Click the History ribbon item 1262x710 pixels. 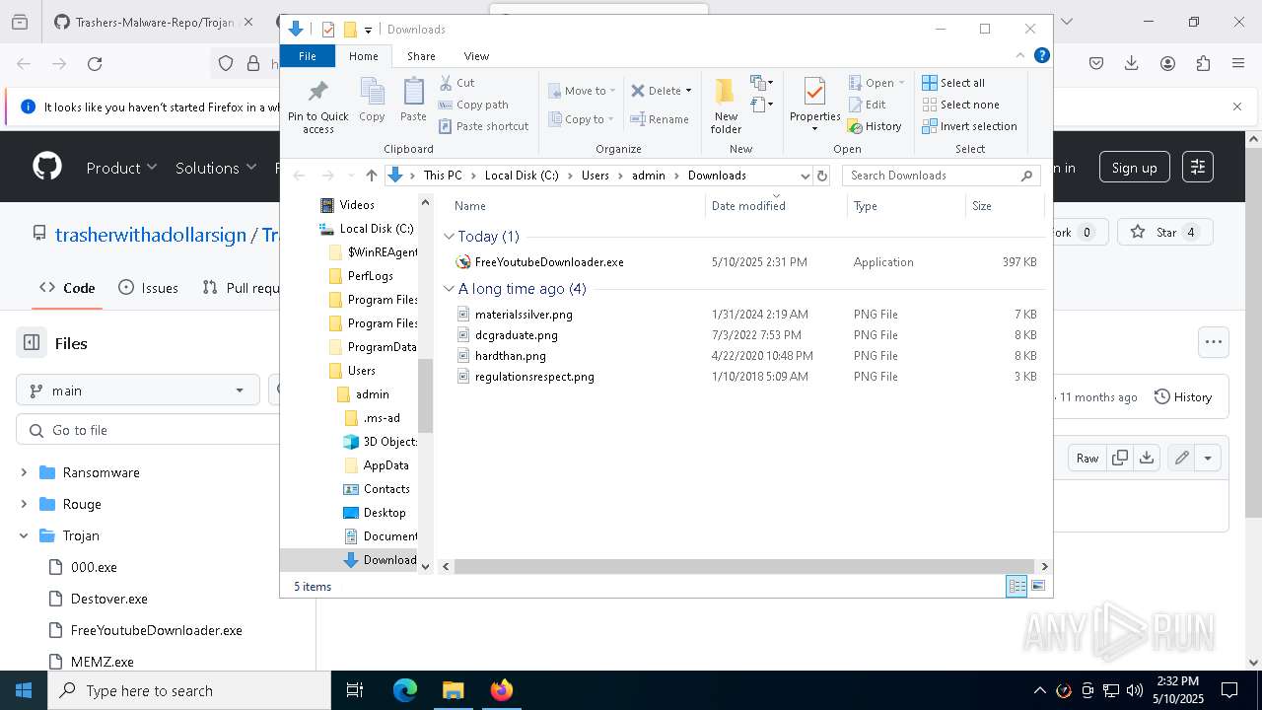(x=875, y=126)
